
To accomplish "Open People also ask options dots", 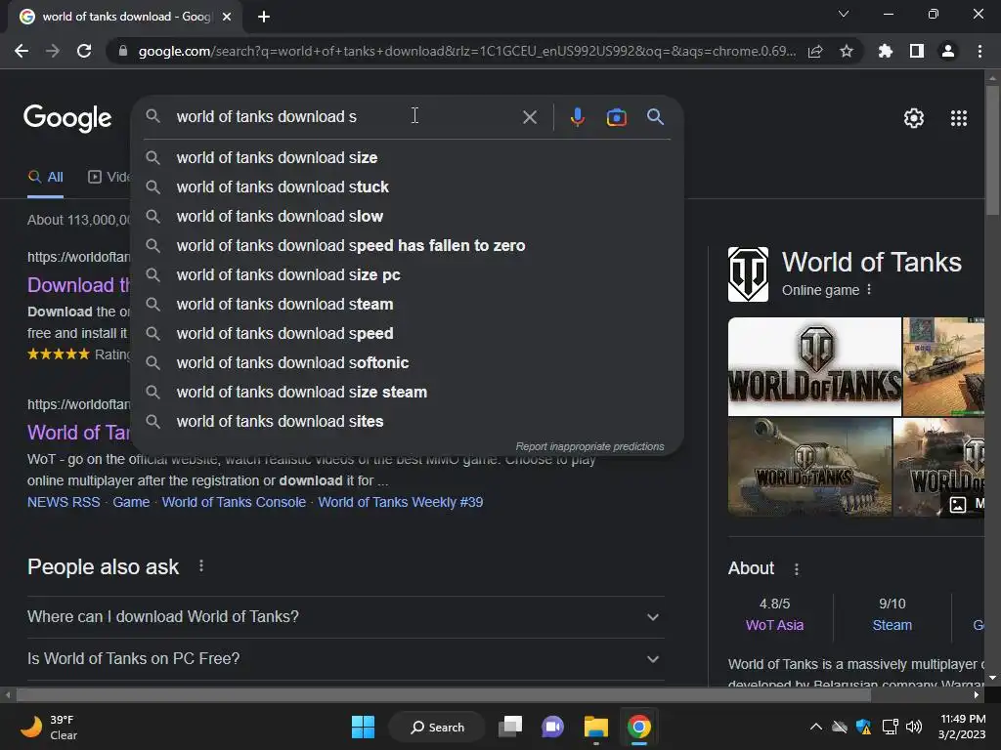I will click(x=201, y=566).
